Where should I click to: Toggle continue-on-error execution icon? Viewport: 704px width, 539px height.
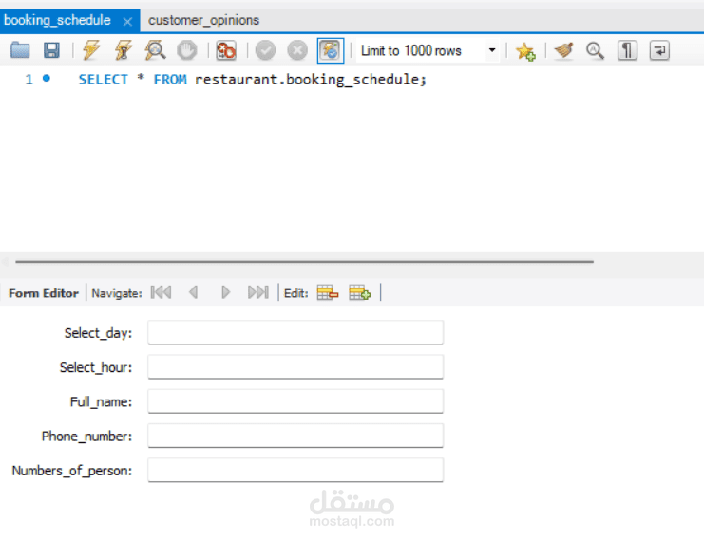point(226,50)
